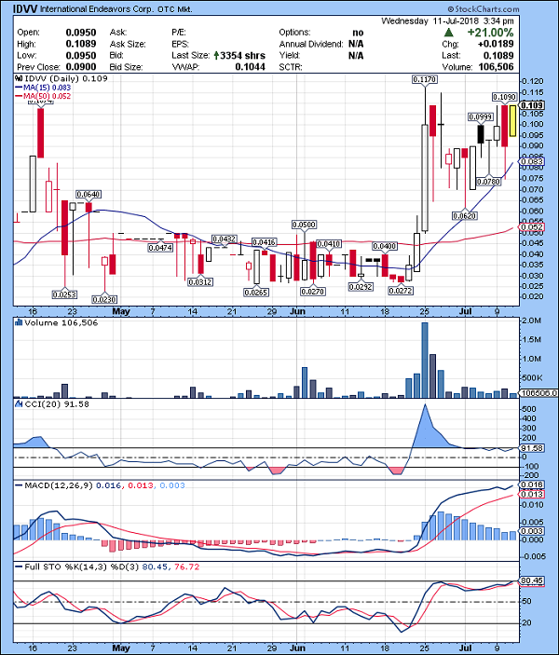This screenshot has height=655, width=559.
Task: Click the blue MA(15) legend line
Action: pos(20,88)
